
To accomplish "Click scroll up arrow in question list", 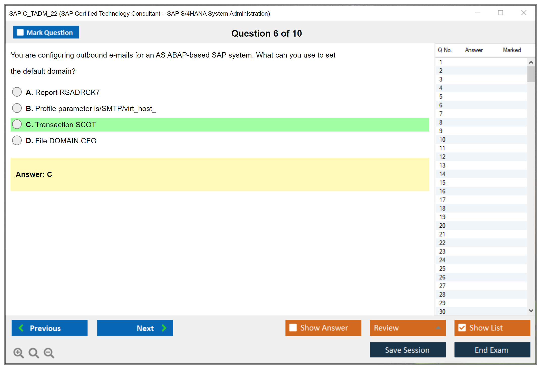I will pyautogui.click(x=531, y=62).
